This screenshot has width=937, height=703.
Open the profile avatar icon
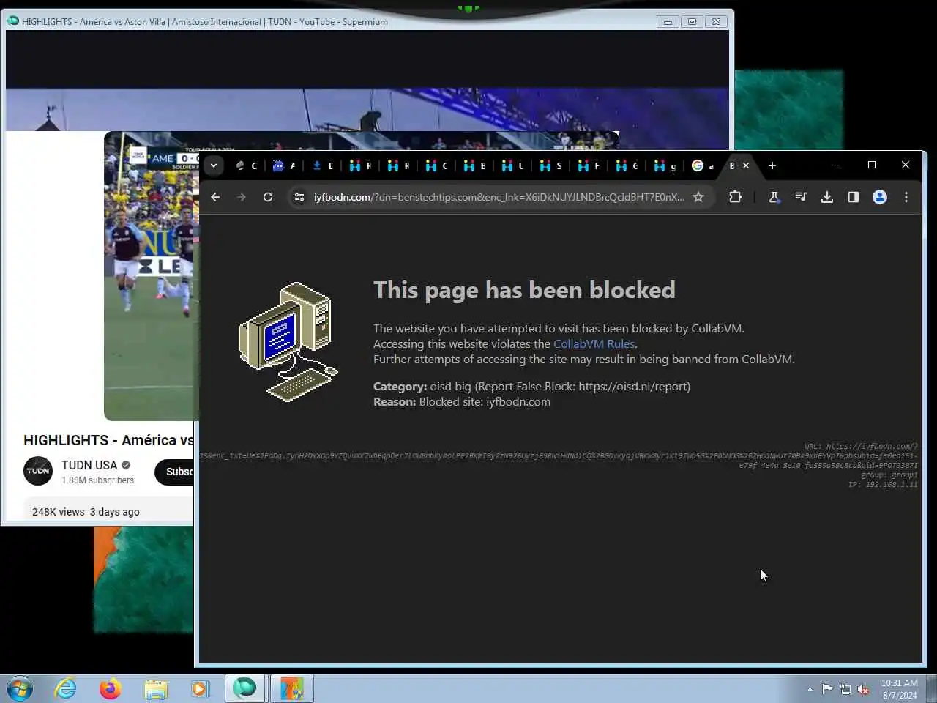[880, 197]
